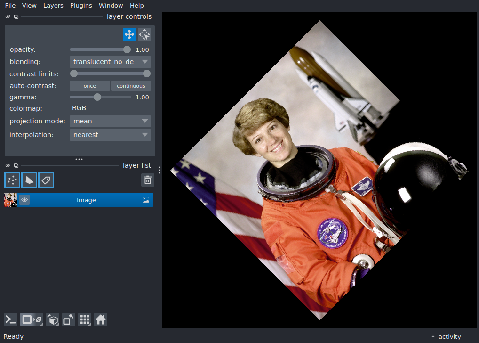Change order of visible axes button

pos(53,320)
